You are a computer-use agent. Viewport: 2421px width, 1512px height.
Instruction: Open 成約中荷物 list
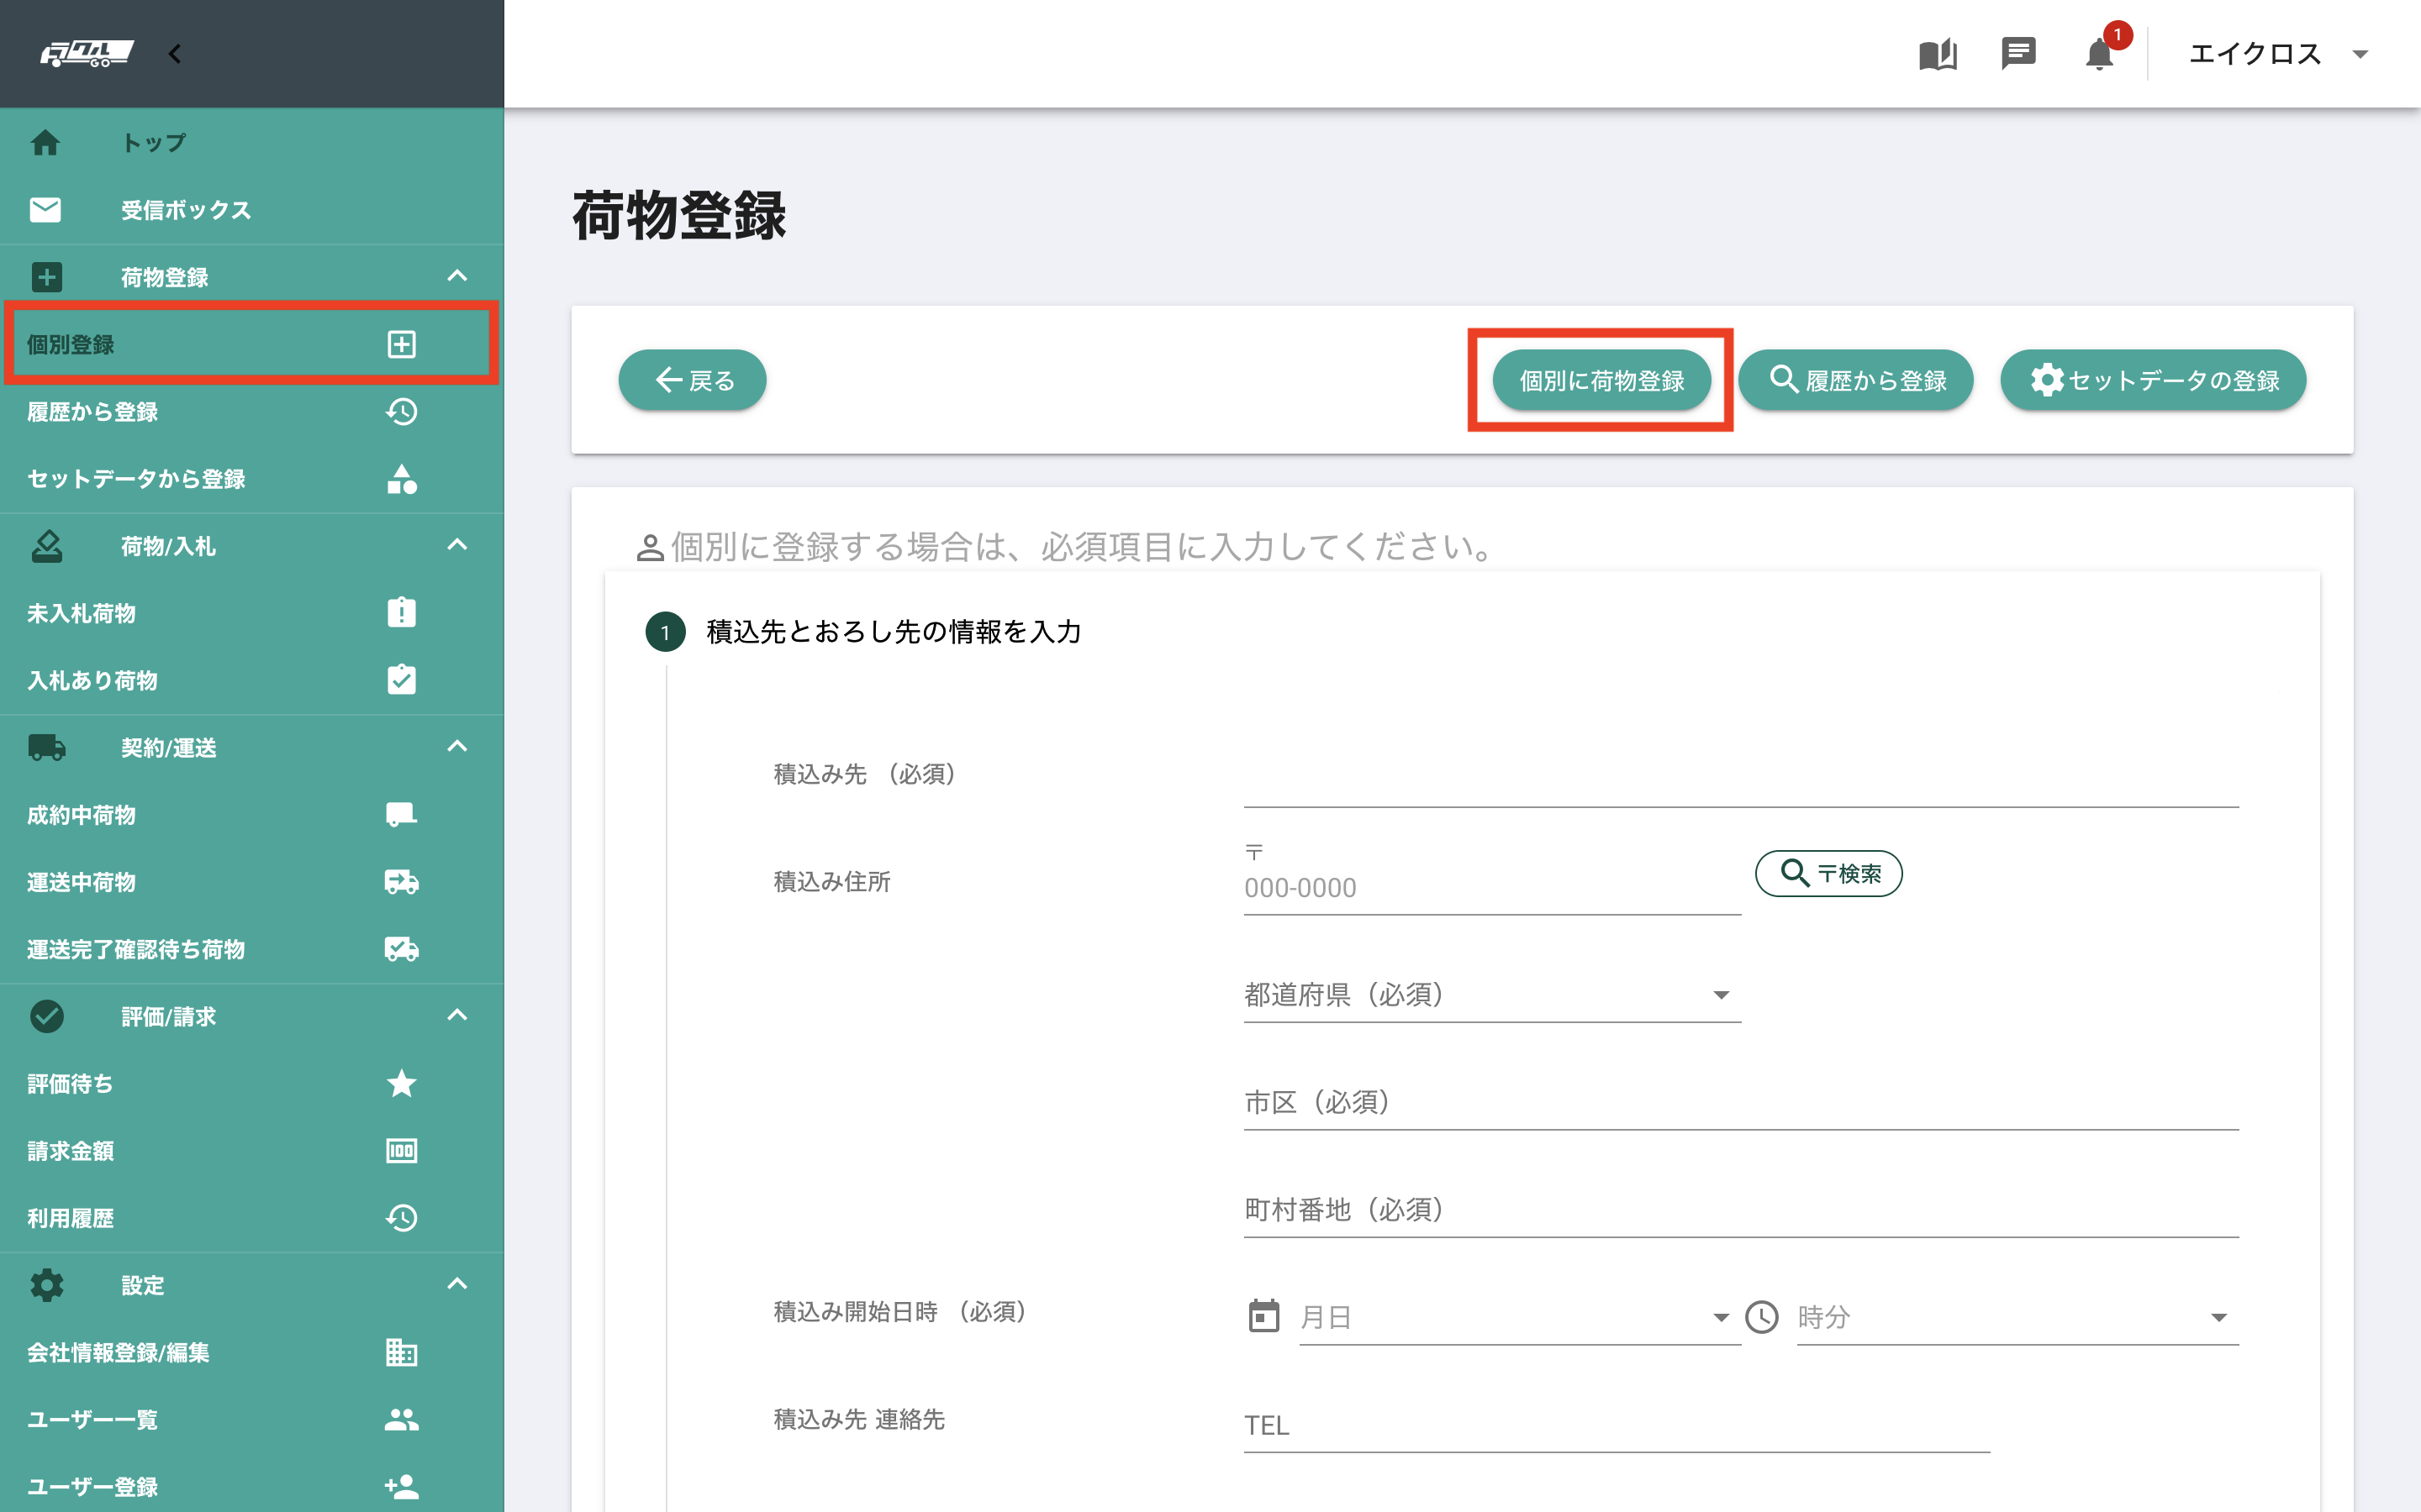coord(252,815)
